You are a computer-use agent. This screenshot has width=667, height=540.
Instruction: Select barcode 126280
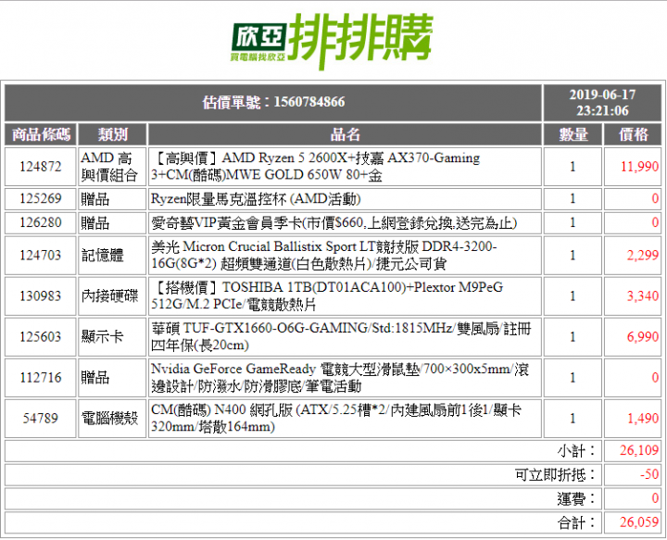point(41,222)
